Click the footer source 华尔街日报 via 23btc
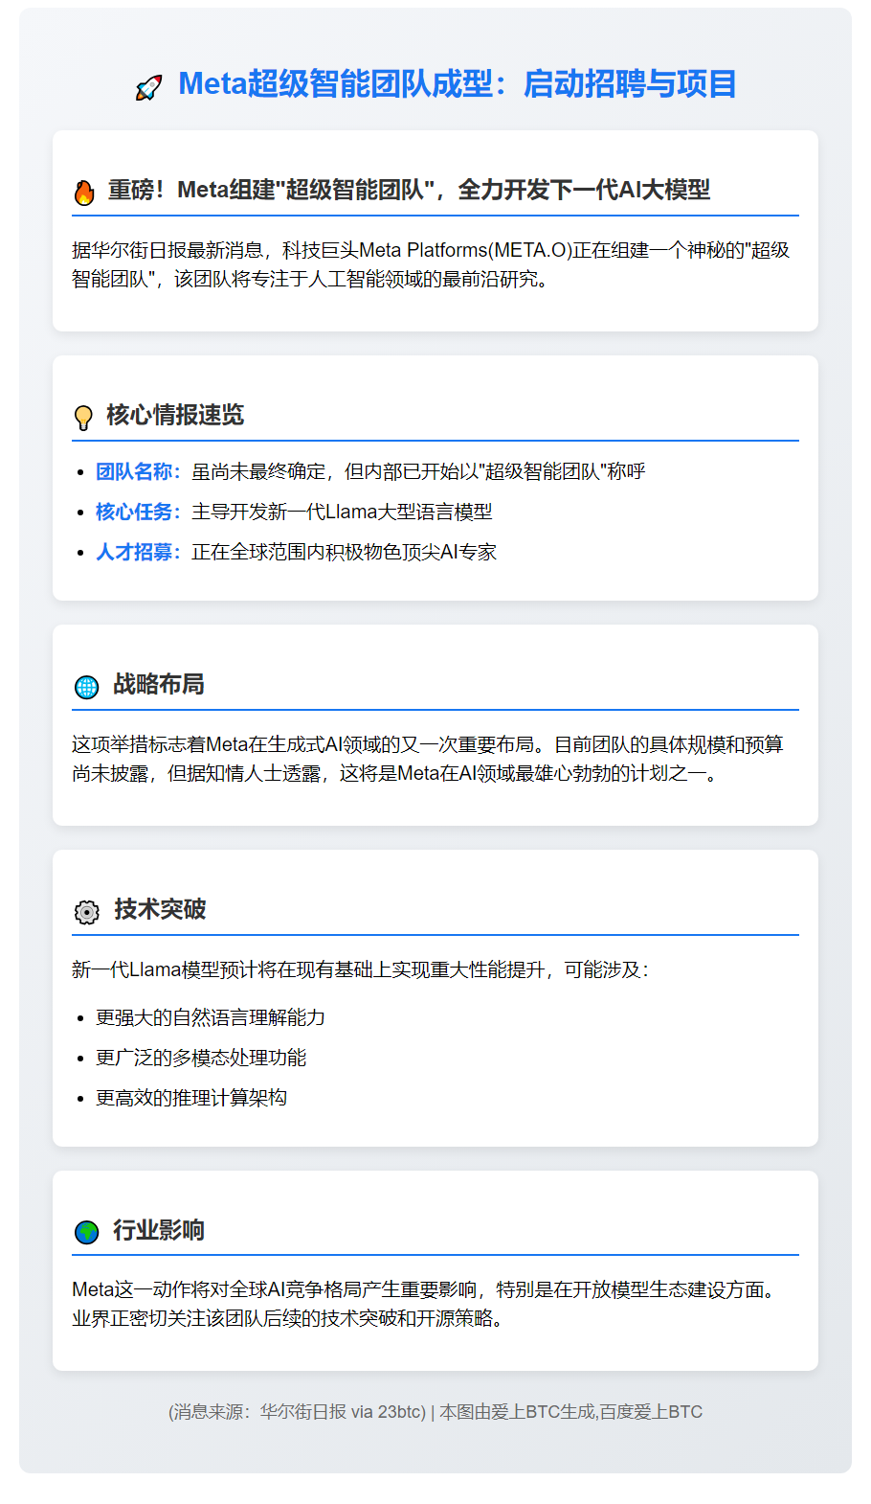871x1504 pixels. coord(340,1412)
